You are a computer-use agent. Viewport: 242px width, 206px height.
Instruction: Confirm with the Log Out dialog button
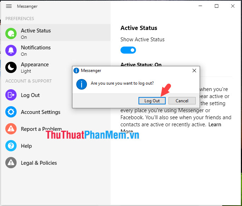pyautogui.click(x=152, y=101)
